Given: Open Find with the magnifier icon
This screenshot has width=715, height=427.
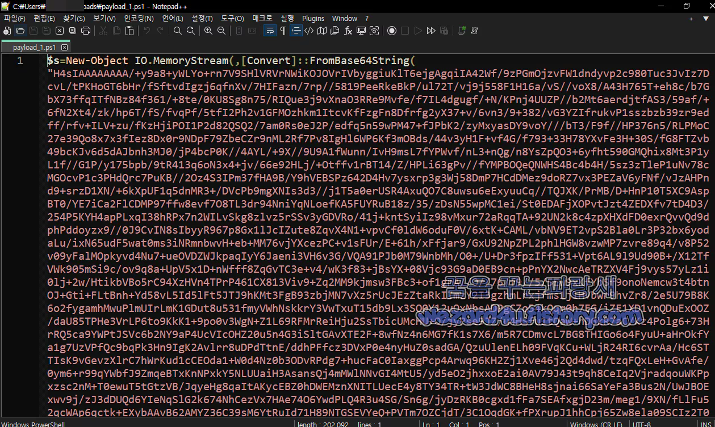Looking at the screenshot, I should pos(178,31).
